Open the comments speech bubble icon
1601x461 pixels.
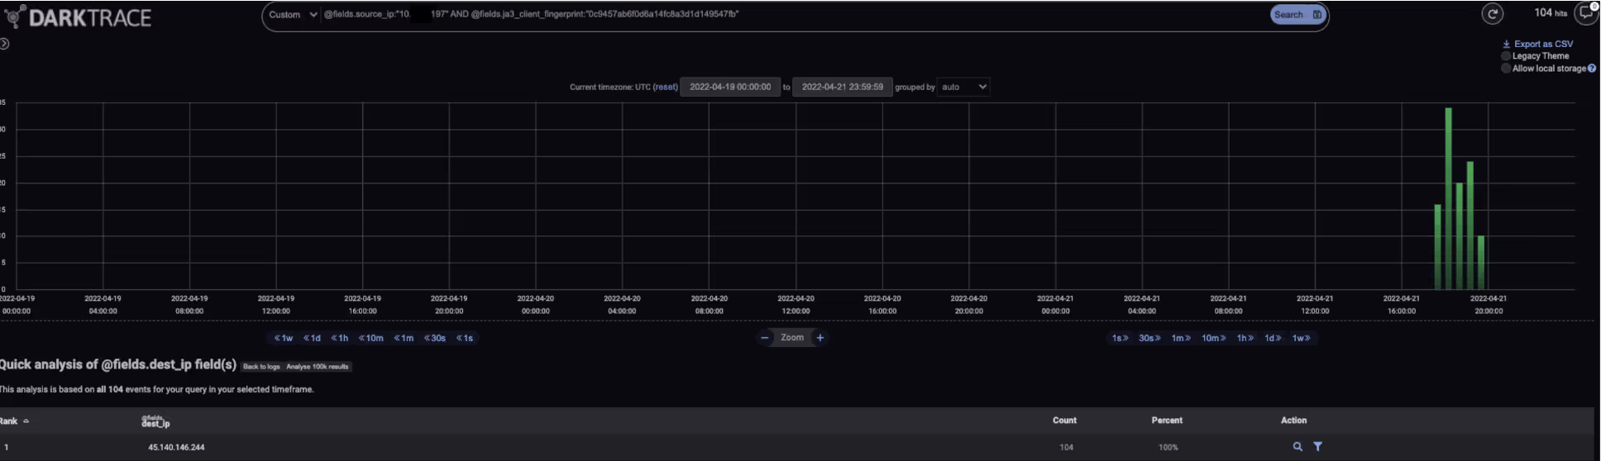pos(1586,13)
